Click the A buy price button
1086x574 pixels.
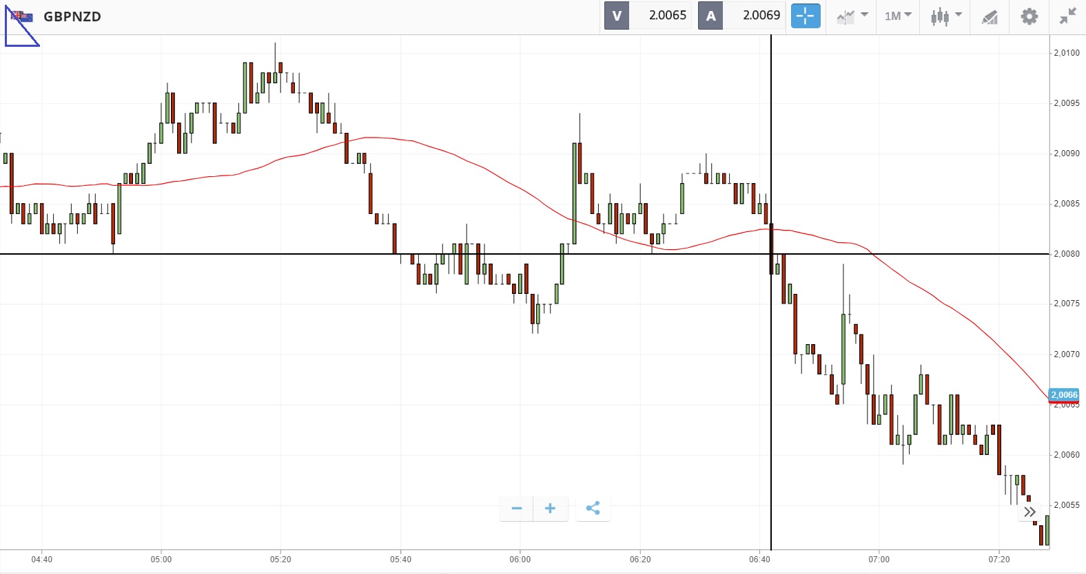click(x=710, y=16)
